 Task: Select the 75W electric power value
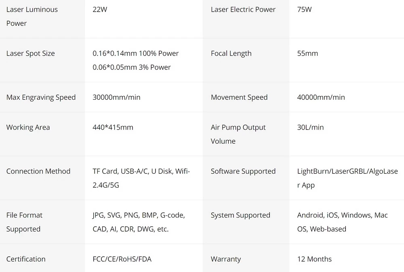point(304,10)
